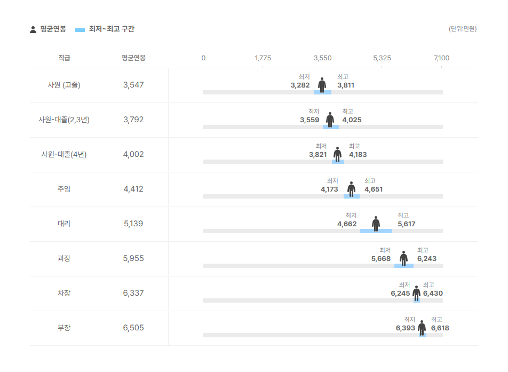Image resolution: width=508 pixels, height=372 pixels.
Task: Click the average salary value 5,139
Action: pyautogui.click(x=133, y=224)
